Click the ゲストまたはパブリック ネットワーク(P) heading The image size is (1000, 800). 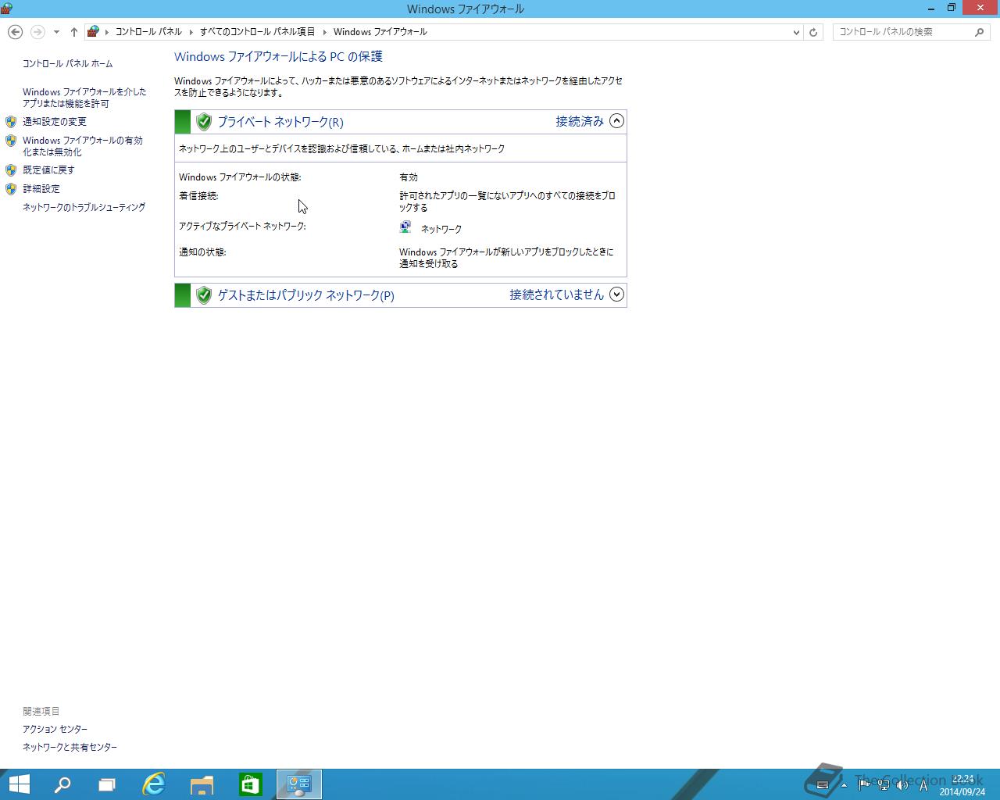305,295
